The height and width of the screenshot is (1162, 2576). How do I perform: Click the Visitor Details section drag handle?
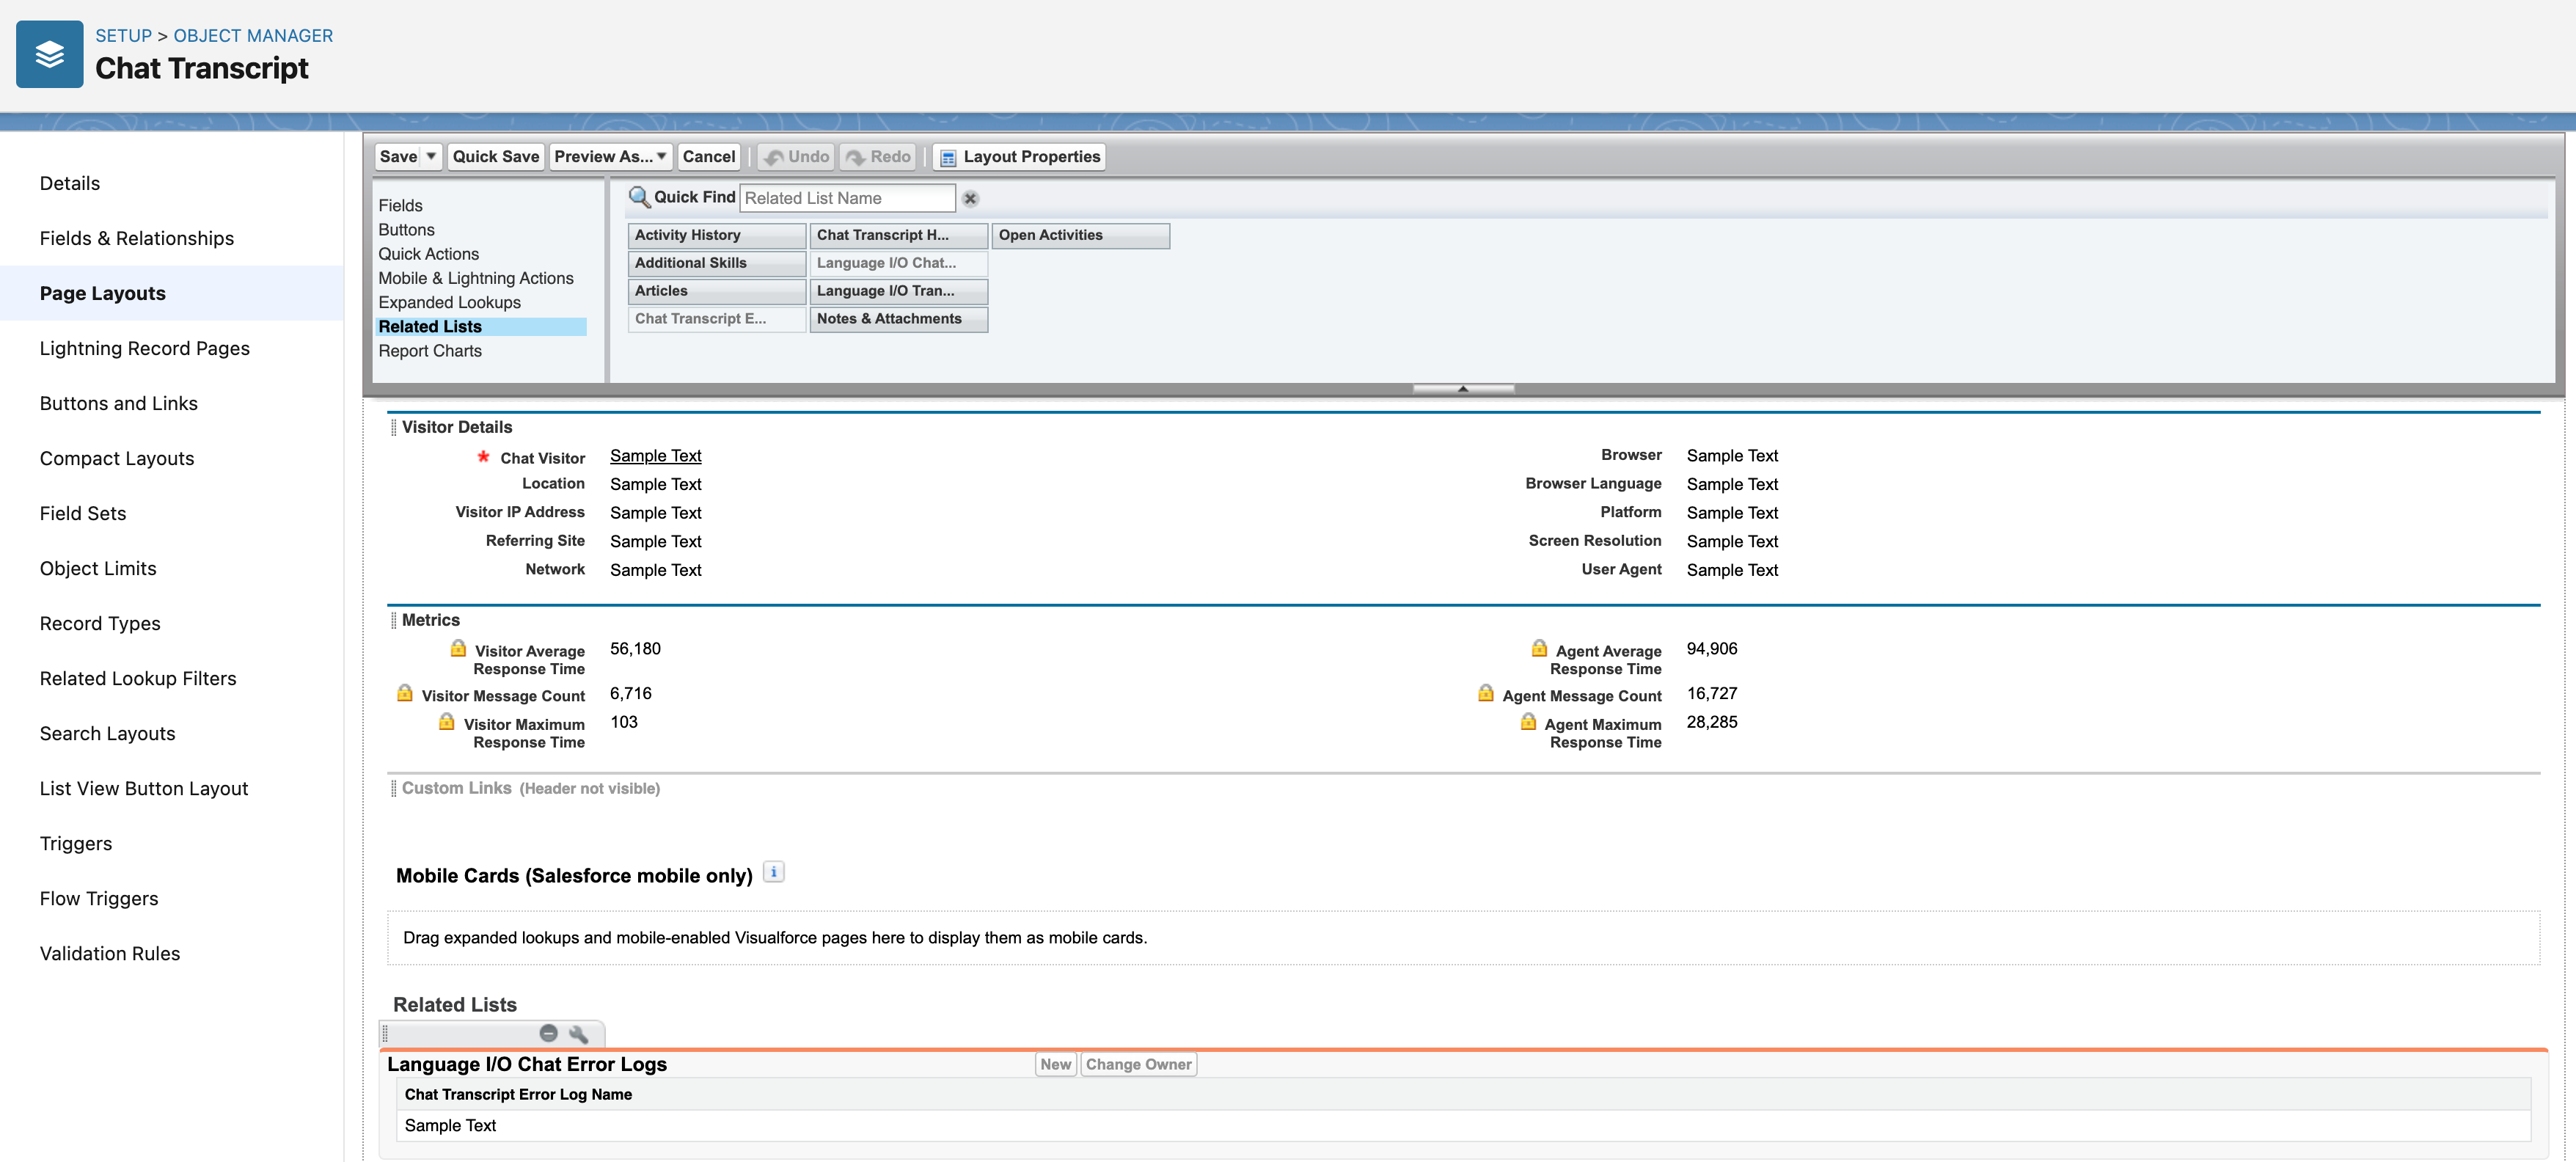(393, 427)
